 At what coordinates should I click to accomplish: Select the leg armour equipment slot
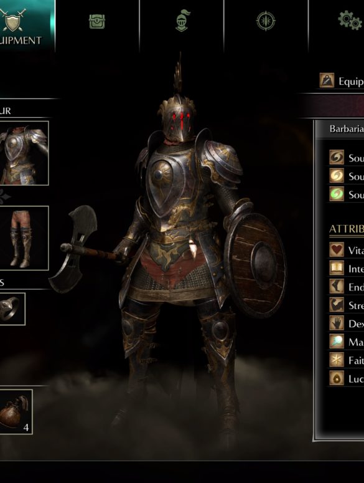(x=24, y=238)
